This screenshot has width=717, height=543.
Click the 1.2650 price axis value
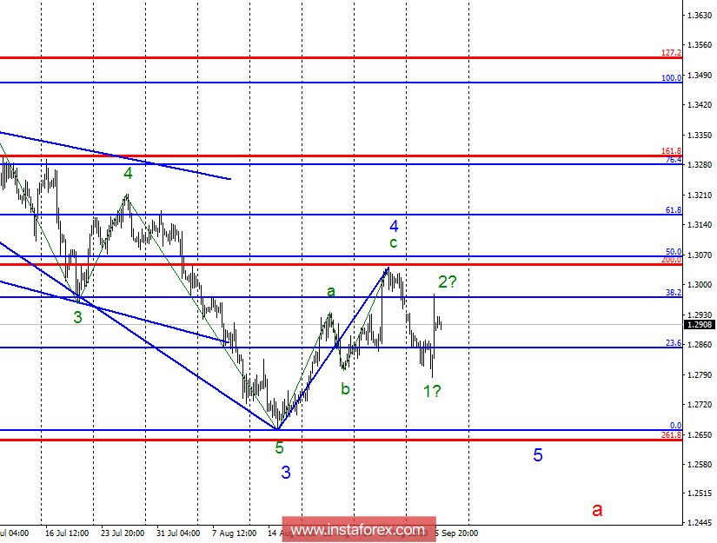point(700,434)
